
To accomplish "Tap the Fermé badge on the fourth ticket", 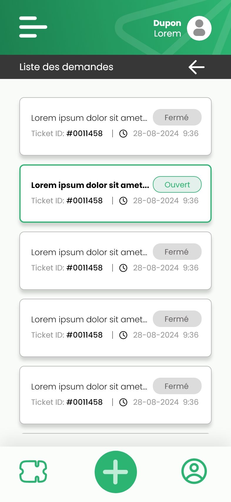I will click(177, 319).
